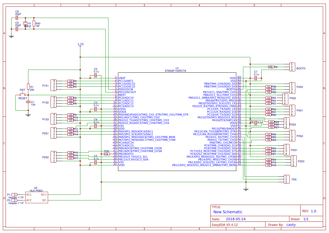The height and width of the screenshot is (233, 329).
Task: Click the RST reset pushbutton symbol
Action: pyautogui.click(x=22, y=95)
